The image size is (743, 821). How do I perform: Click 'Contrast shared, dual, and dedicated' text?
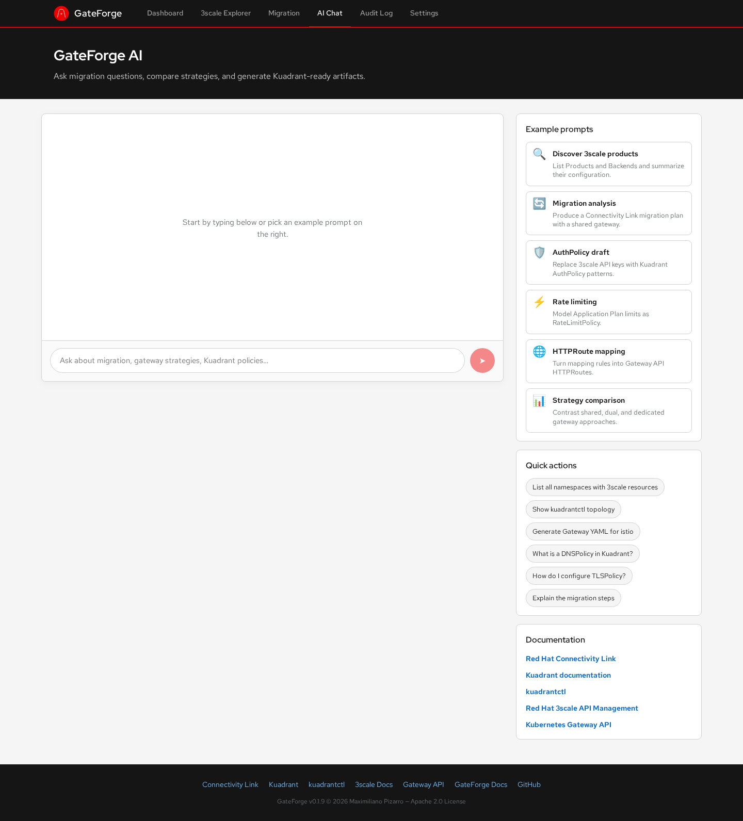coord(608,417)
